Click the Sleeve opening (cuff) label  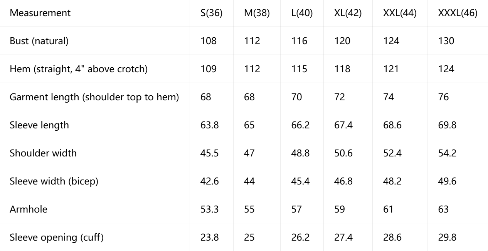[57, 238]
